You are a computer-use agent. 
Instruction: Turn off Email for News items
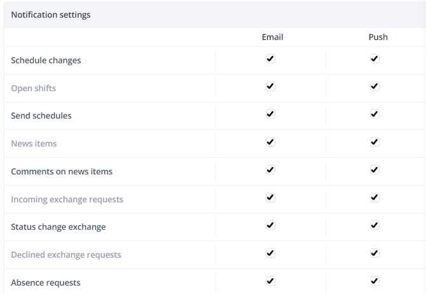point(270,142)
